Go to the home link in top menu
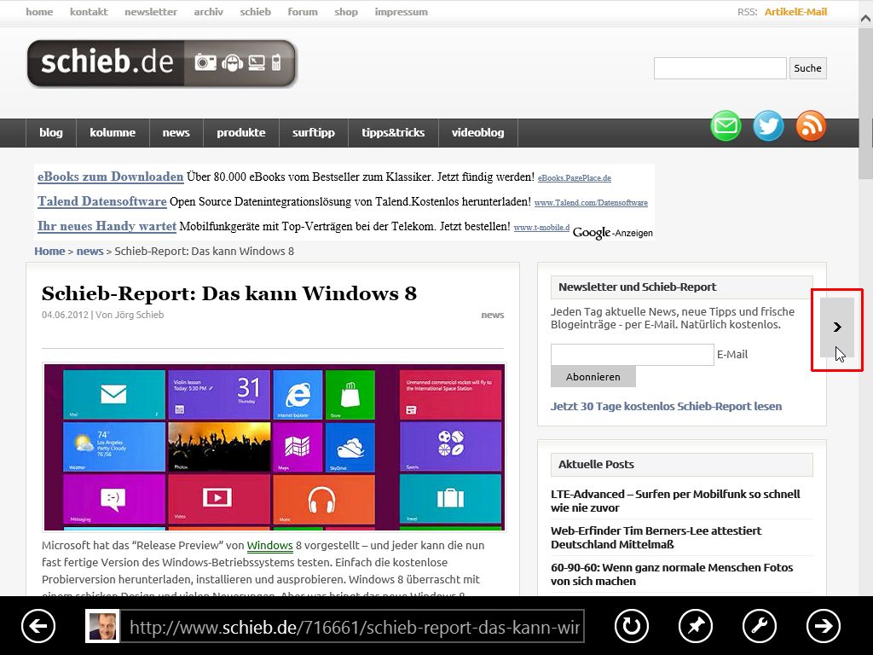 (x=39, y=12)
